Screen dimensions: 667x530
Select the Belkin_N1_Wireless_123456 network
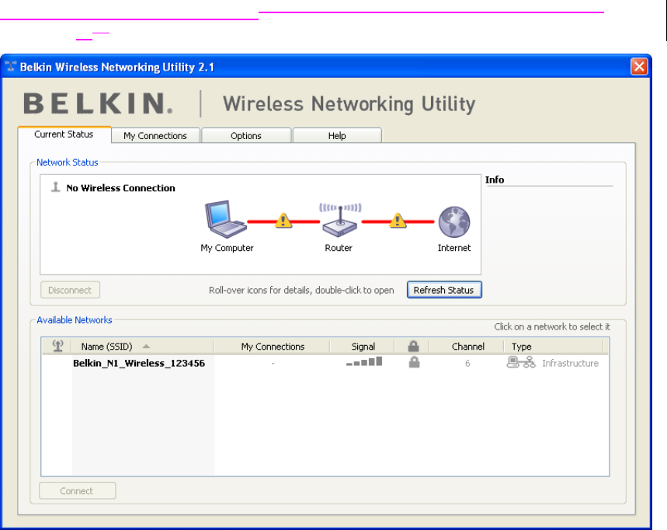tap(139, 363)
